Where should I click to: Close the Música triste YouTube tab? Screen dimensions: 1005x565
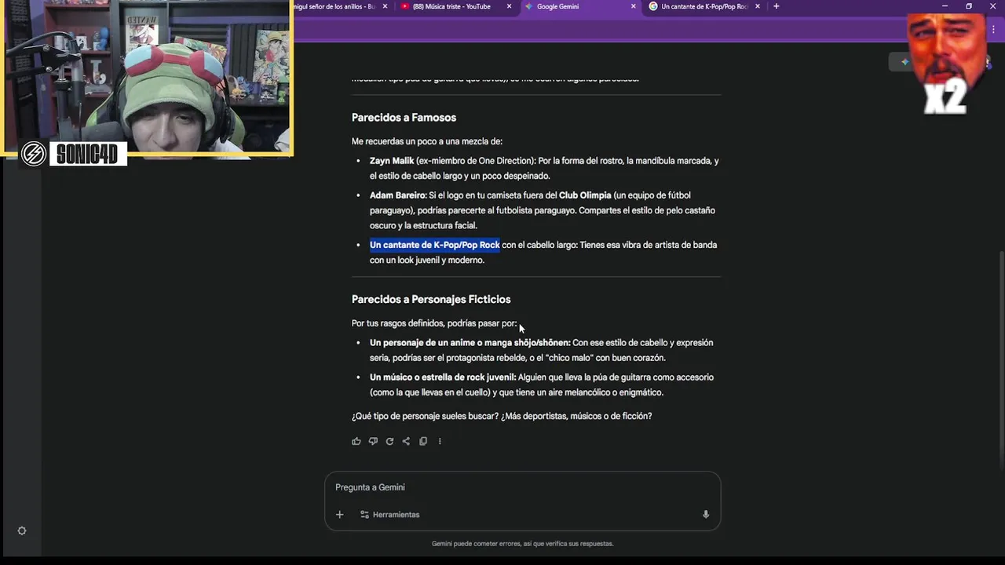coord(509,6)
